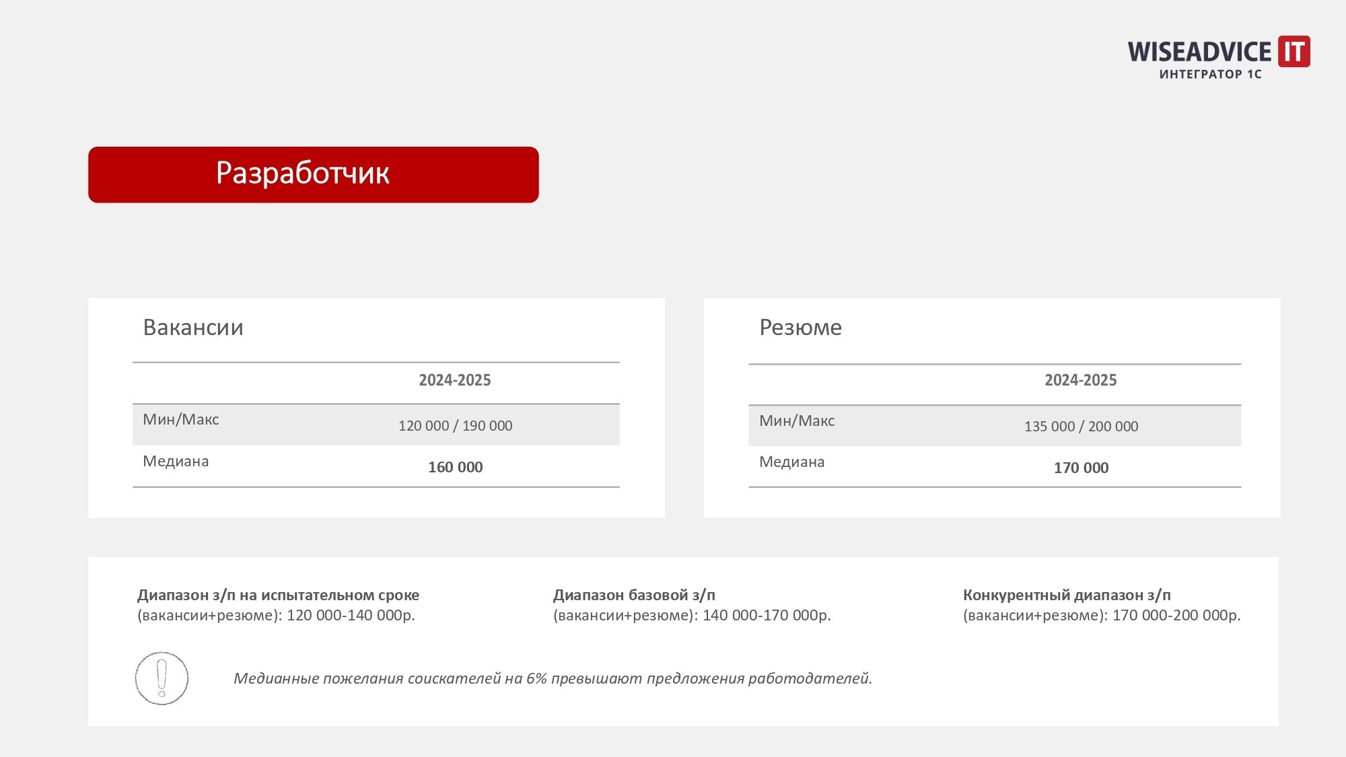
Task: Click the median value 170 000
Action: pos(1082,468)
